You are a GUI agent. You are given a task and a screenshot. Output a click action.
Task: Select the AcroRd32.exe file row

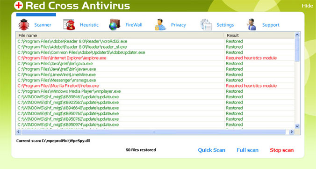coord(155,41)
